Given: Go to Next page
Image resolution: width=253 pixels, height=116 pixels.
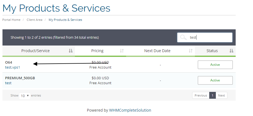Looking at the screenshot, I should tap(221, 95).
